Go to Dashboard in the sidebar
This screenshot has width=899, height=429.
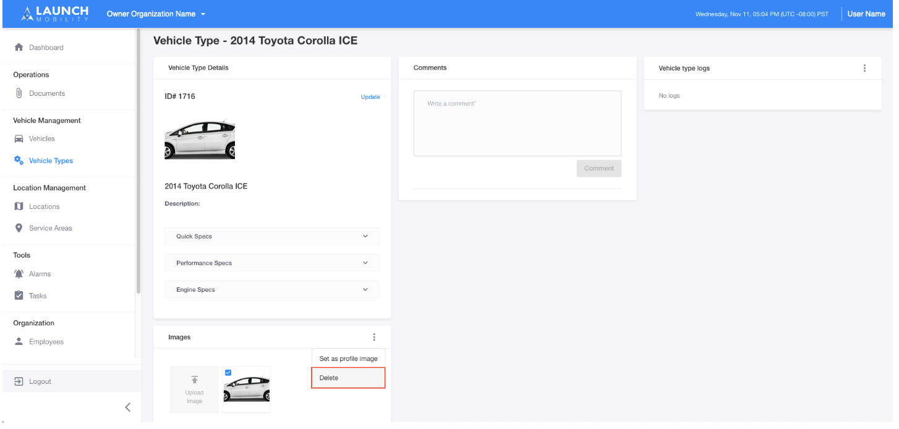tap(46, 48)
